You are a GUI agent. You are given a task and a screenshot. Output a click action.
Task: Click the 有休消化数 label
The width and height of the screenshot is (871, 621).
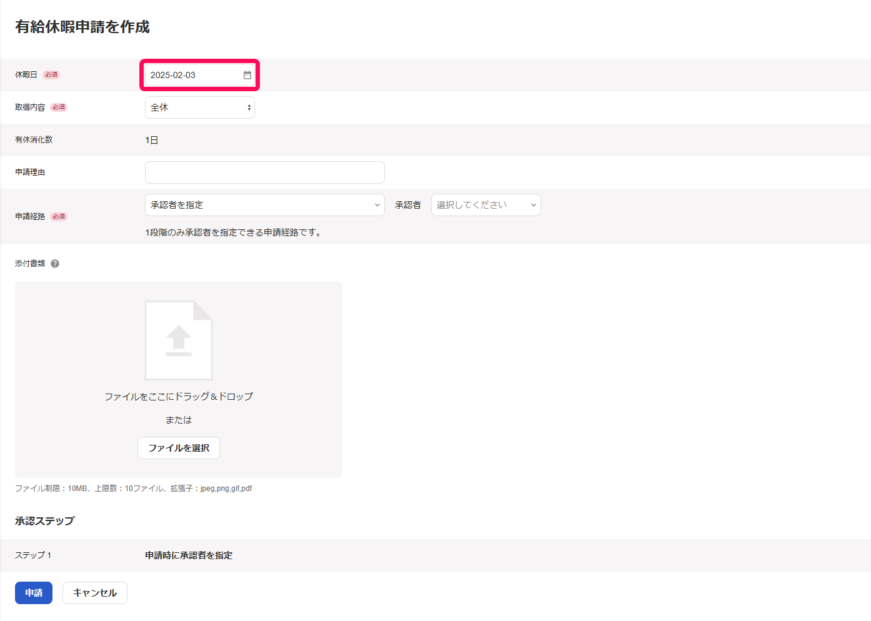click(x=34, y=140)
